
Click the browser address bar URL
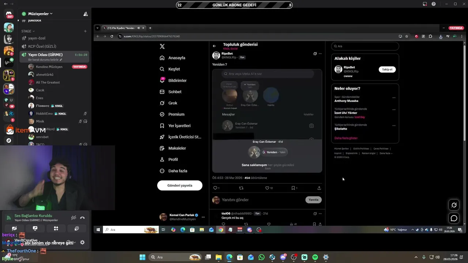tap(152, 36)
